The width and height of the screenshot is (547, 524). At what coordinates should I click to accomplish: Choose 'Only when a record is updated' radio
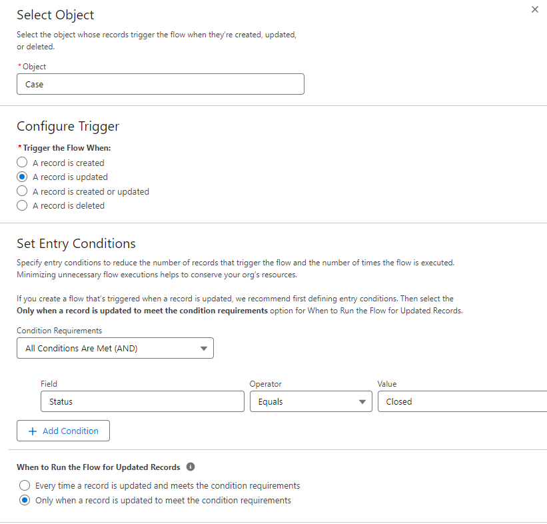[25, 501]
